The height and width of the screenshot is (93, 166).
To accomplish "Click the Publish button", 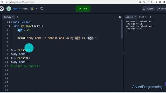I will 148,9.
